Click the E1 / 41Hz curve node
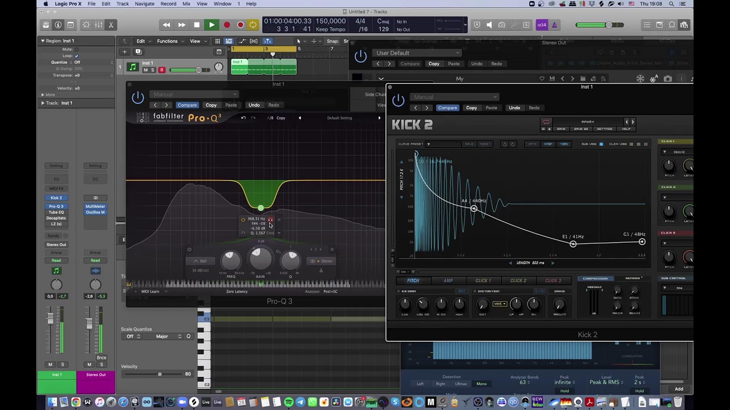Image resolution: width=730 pixels, height=410 pixels. 573,244
